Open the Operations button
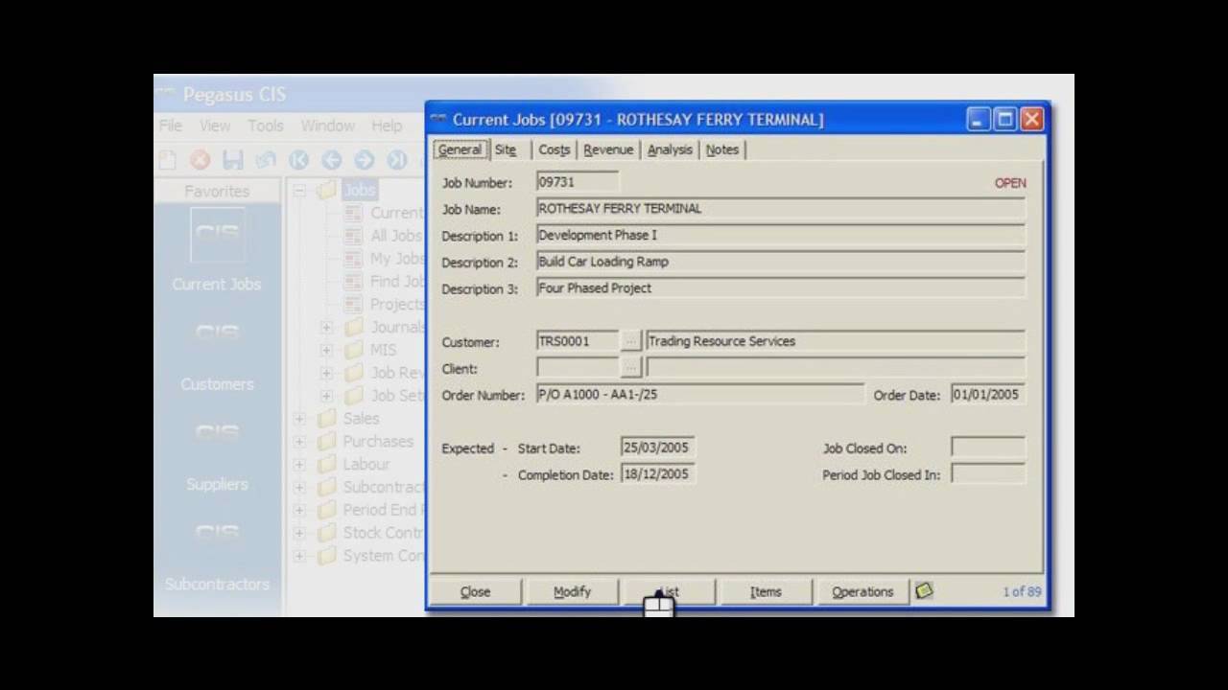Viewport: 1228px width, 690px height. (x=862, y=591)
